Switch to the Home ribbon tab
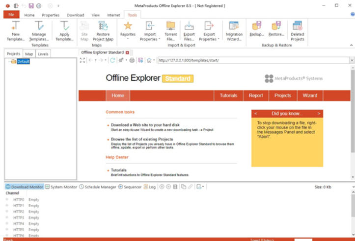 pyautogui.click(x=29, y=15)
